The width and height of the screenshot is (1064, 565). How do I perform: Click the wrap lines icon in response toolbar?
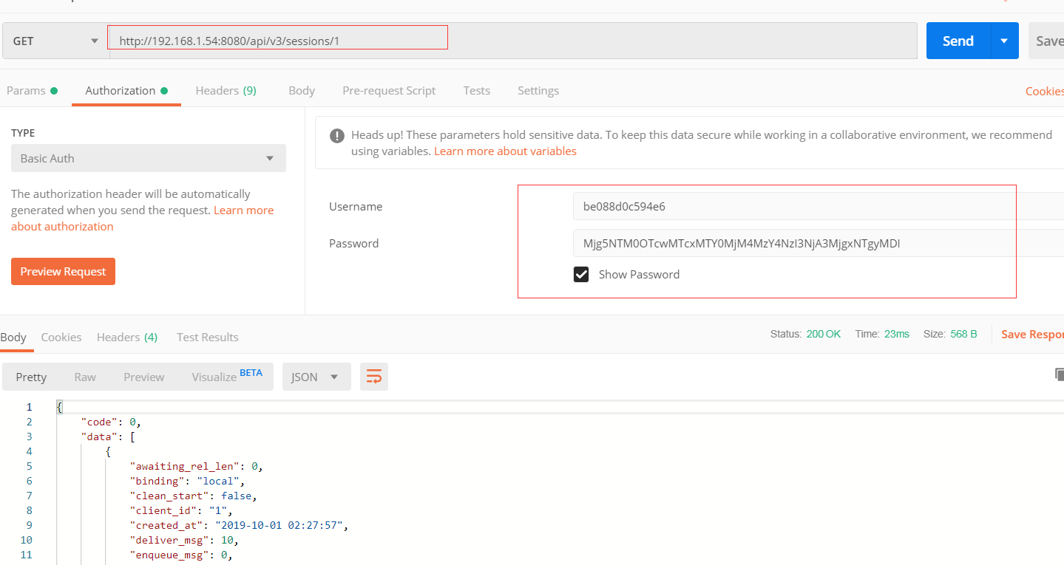(374, 377)
